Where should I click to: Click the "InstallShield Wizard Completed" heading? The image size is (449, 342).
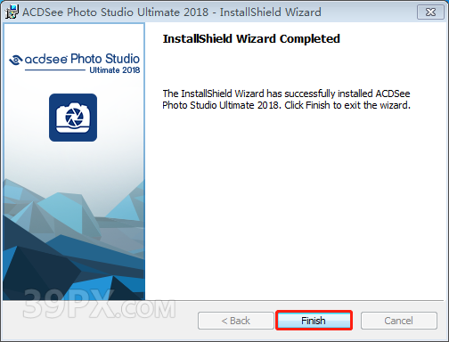[251, 39]
